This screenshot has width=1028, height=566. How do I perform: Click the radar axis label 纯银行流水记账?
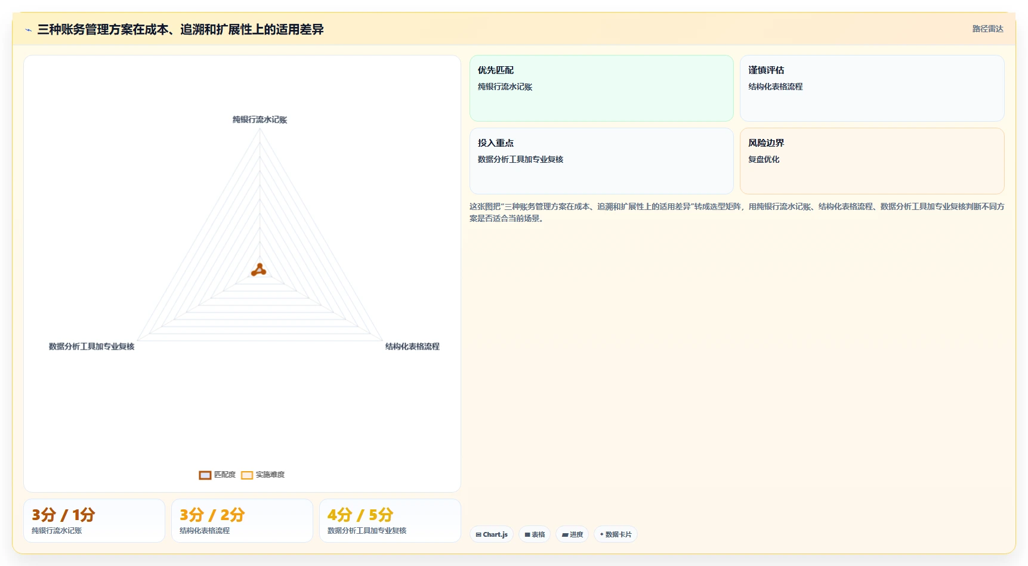[x=260, y=120]
